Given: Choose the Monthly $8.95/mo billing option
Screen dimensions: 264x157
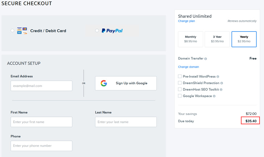Looking at the screenshot, I should (190, 39).
